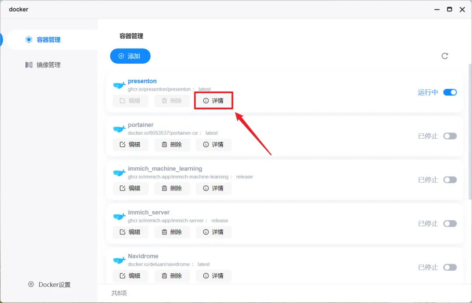Add a new container with 添加
This screenshot has height=303, width=472.
pos(130,56)
